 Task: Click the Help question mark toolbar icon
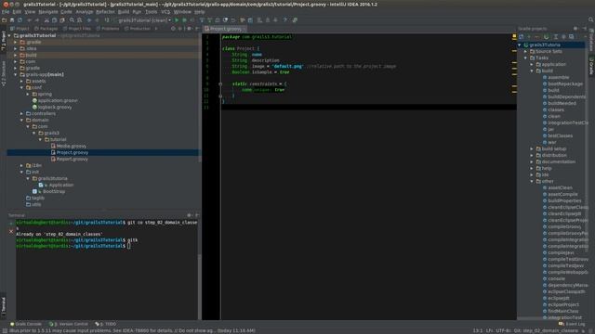(x=284, y=20)
